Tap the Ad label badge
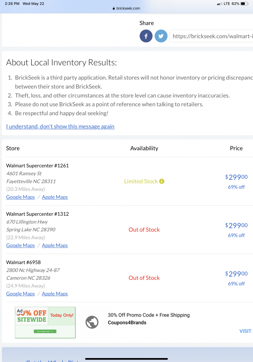The width and height of the screenshot is (253, 362). [x=20, y=311]
